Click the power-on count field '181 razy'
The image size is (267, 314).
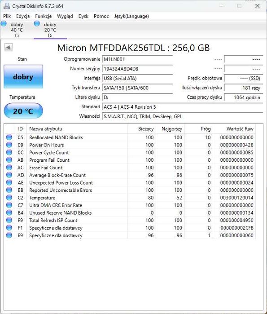click(x=243, y=88)
